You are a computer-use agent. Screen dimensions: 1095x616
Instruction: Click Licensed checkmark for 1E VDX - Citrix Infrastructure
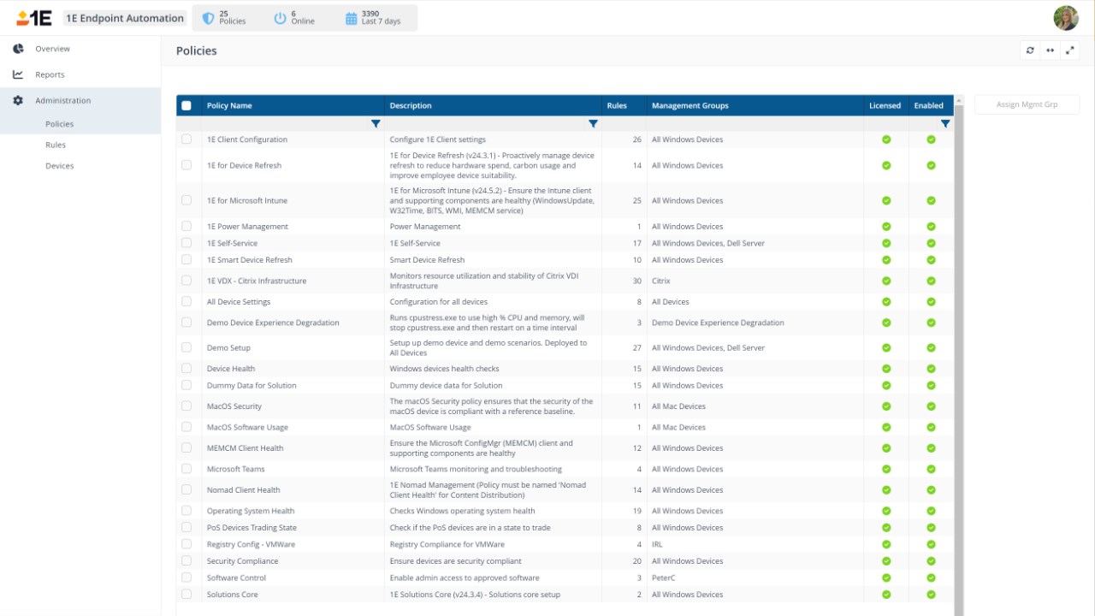click(886, 281)
